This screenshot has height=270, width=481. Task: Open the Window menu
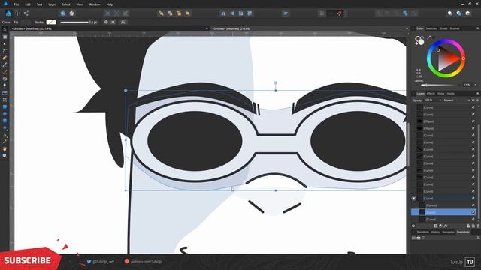(x=95, y=4)
